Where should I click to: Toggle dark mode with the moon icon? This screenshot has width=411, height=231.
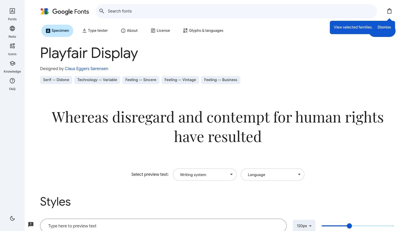(x=12, y=218)
